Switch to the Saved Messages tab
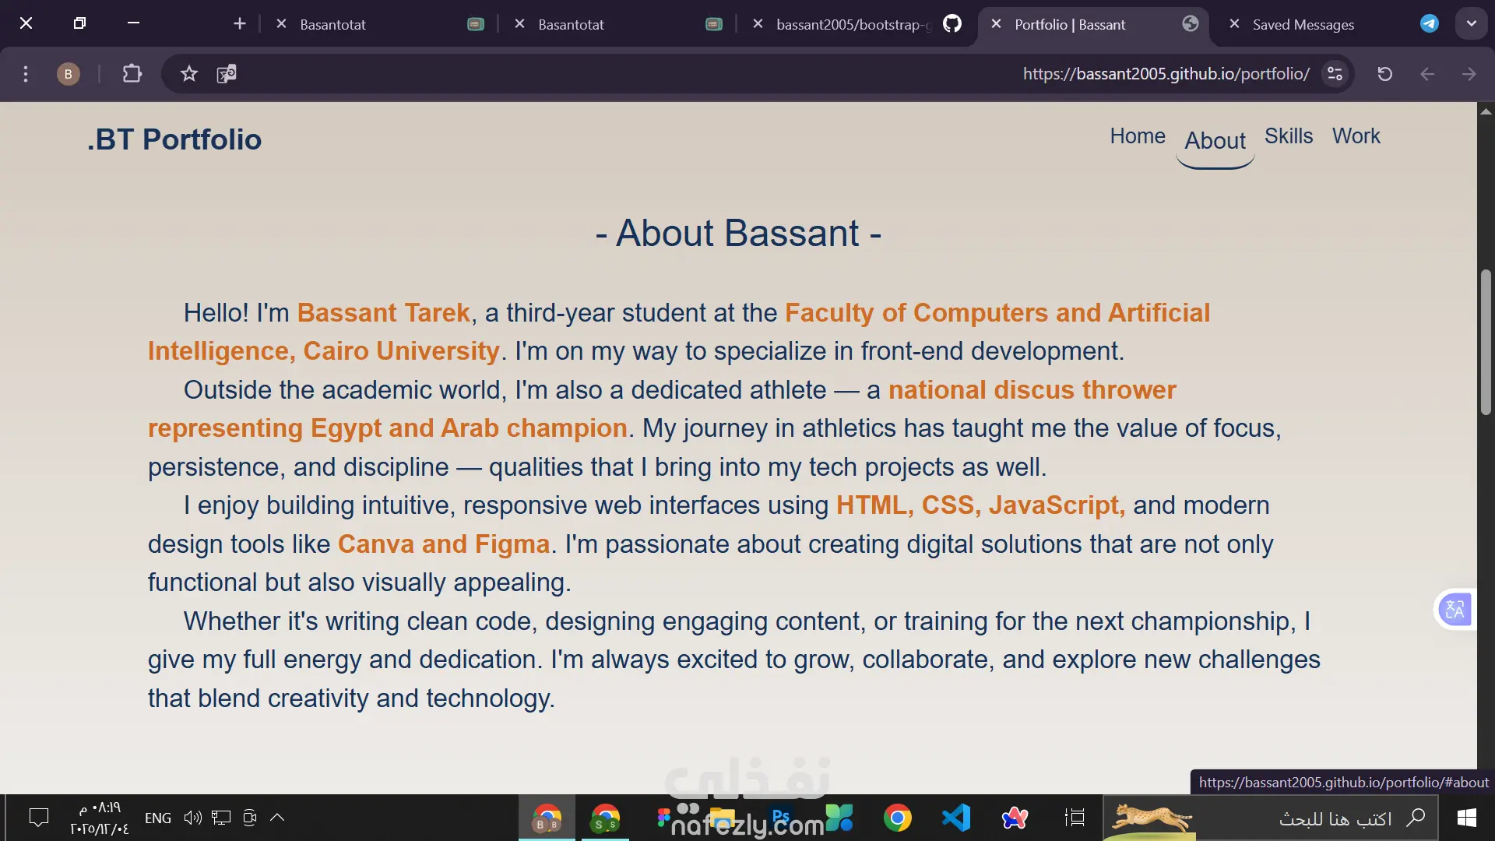 point(1303,24)
